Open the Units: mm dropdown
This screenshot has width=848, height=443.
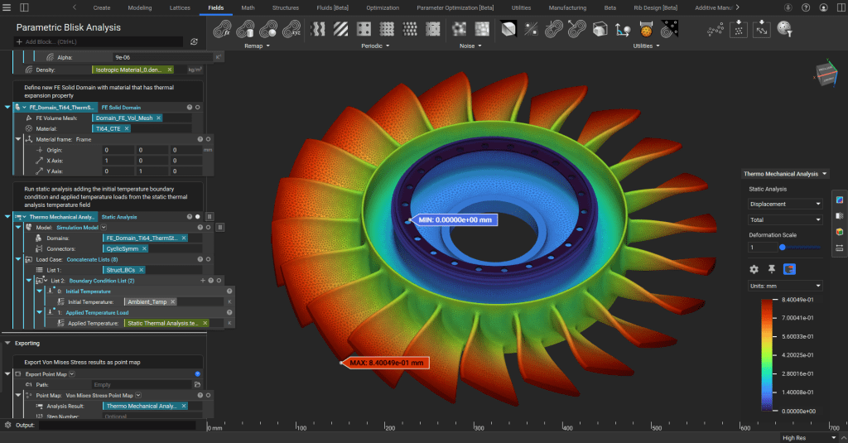click(784, 286)
